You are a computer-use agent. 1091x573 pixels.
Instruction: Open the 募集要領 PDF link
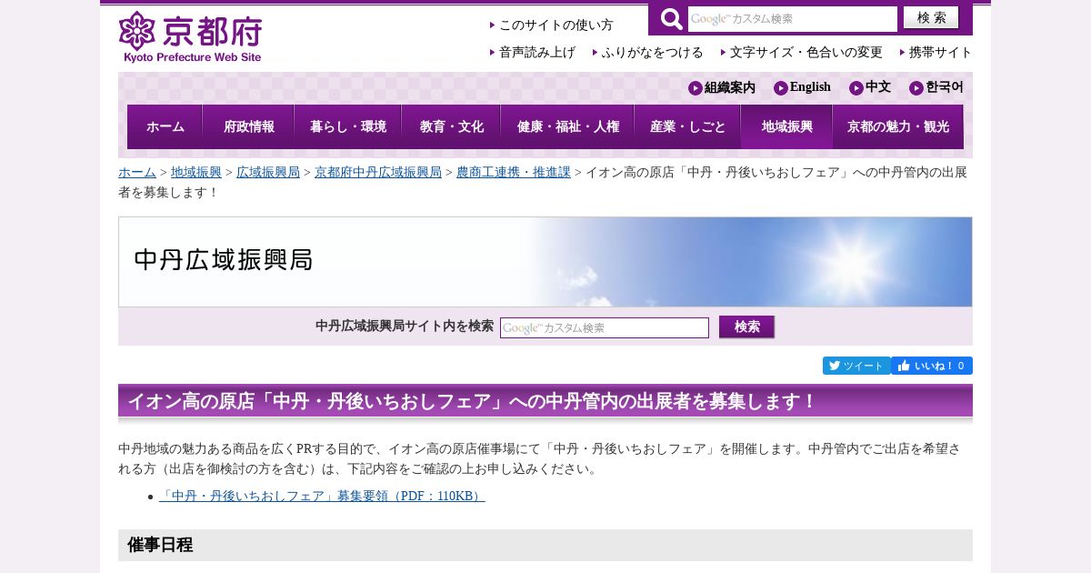click(x=322, y=497)
